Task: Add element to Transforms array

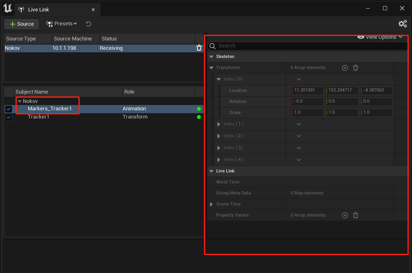Action: click(345, 68)
